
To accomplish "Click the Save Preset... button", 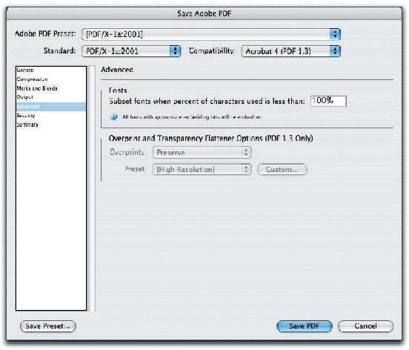I will click(x=48, y=326).
